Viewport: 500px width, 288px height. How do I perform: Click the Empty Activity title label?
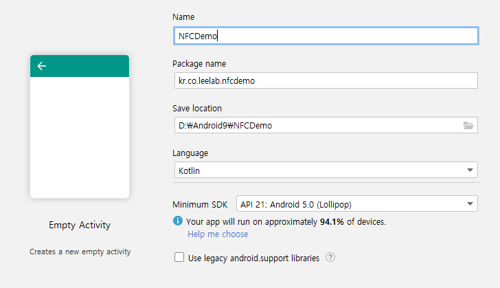pos(80,225)
